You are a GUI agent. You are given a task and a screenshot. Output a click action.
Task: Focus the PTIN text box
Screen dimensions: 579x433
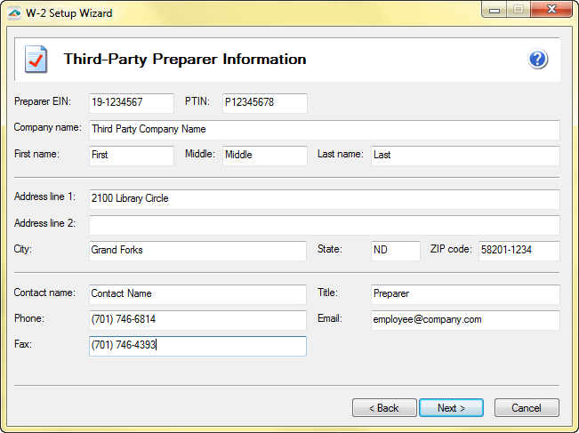click(264, 103)
